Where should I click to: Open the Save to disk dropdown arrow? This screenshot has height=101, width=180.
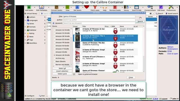point(143,7)
